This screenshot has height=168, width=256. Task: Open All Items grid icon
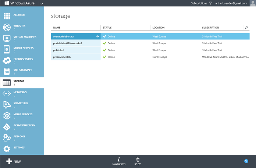pyautogui.click(x=7, y=16)
